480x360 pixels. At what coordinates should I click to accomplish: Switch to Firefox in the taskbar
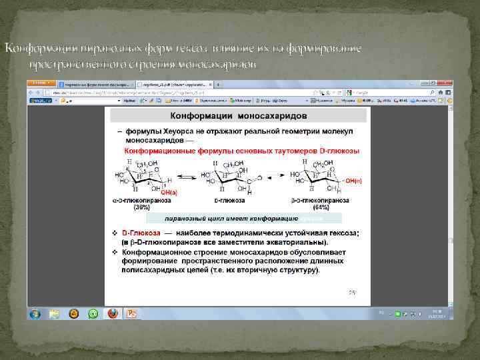click(x=113, y=314)
